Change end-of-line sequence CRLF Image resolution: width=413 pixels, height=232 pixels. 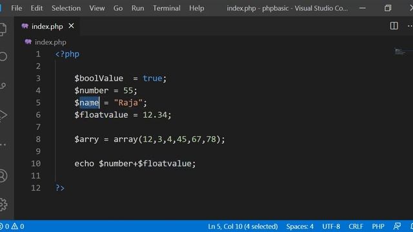(356, 226)
